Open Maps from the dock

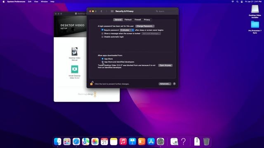(85, 141)
